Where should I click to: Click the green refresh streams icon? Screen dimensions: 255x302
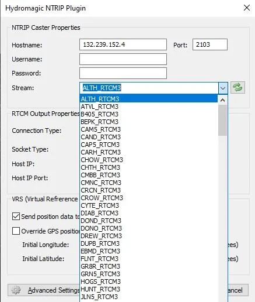point(237,87)
